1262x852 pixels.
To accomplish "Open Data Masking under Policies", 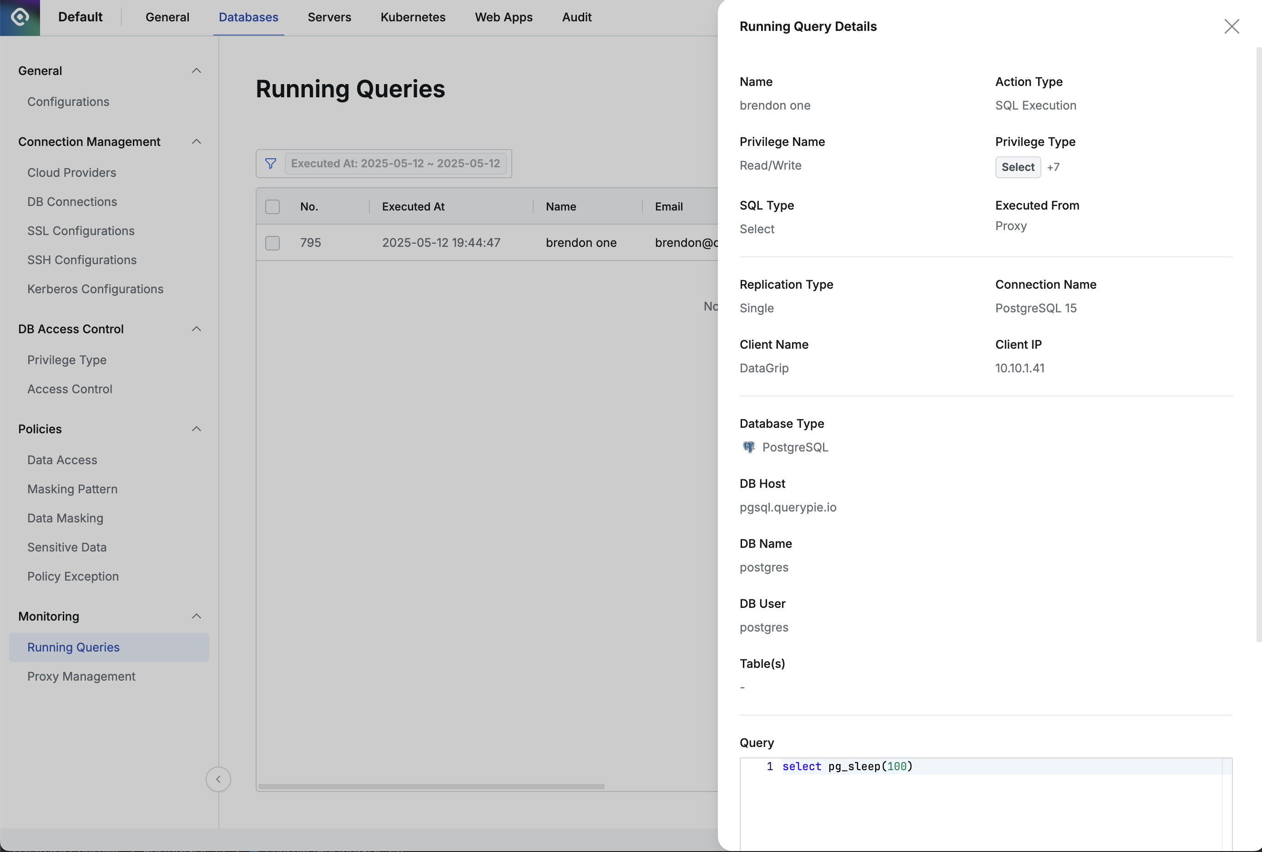I will (65, 518).
